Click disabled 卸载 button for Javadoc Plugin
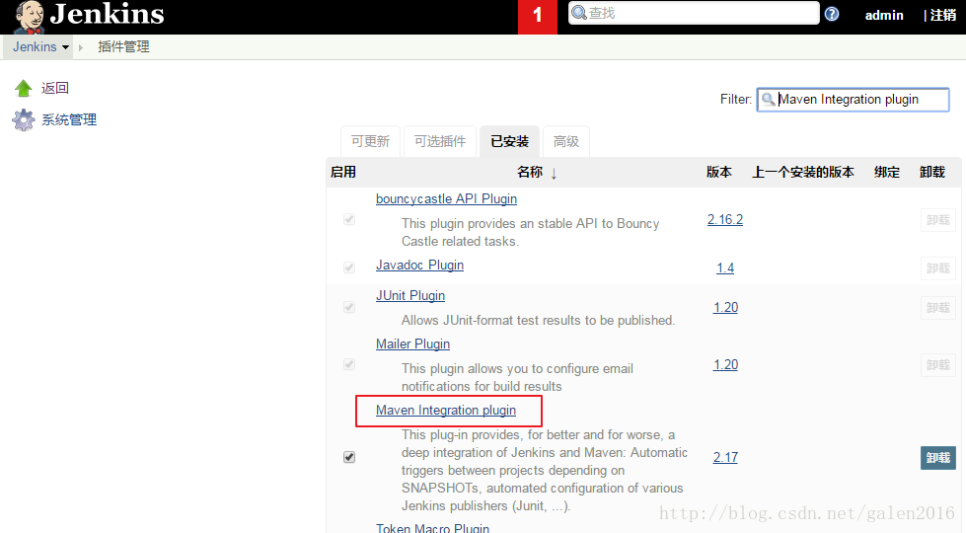 tap(938, 268)
